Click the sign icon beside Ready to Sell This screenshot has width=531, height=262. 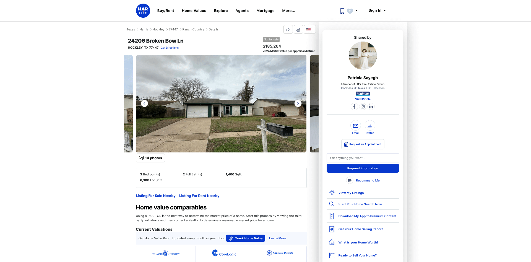(x=332, y=255)
